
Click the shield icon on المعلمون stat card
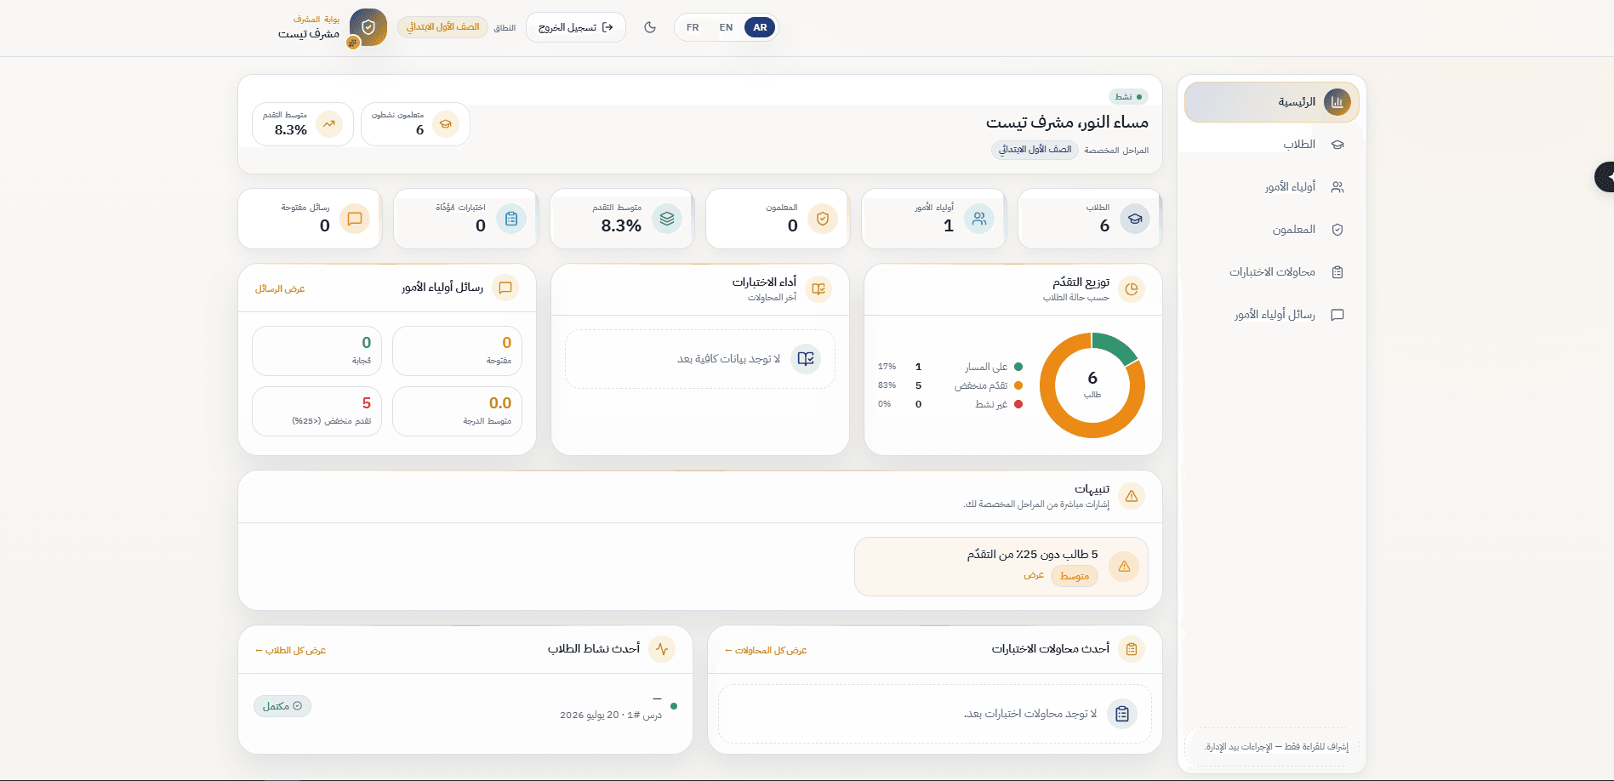(x=823, y=219)
